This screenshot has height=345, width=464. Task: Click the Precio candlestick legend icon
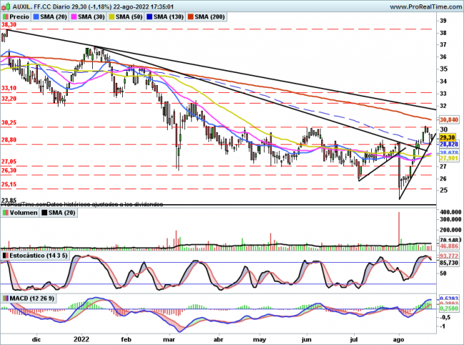coord(6,14)
